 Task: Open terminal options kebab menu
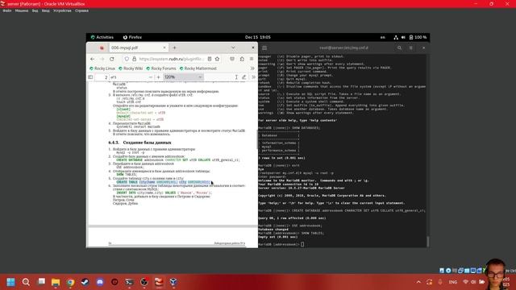pyautogui.click(x=410, y=48)
